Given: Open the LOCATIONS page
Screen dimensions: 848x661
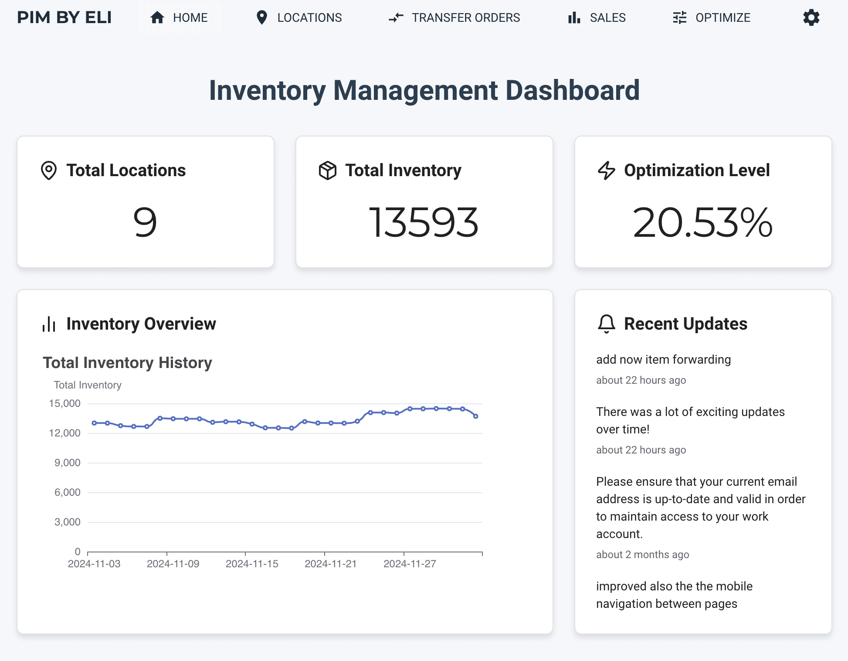Looking at the screenshot, I should pyautogui.click(x=299, y=18).
